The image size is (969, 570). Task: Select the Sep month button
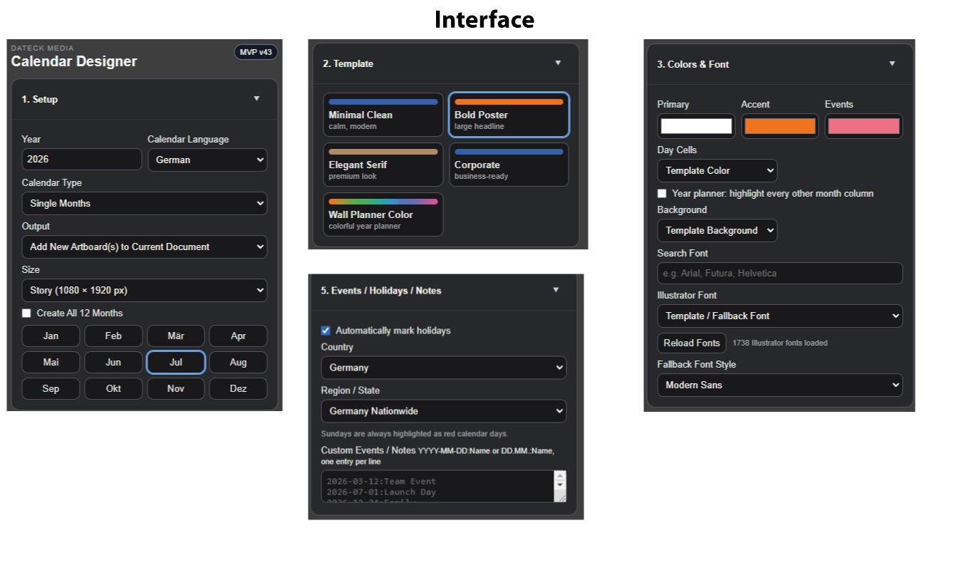point(51,388)
